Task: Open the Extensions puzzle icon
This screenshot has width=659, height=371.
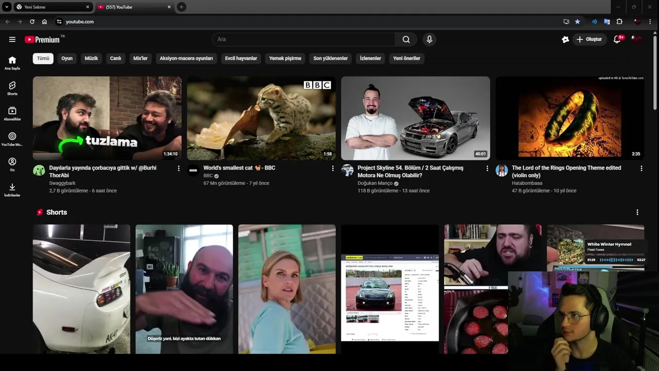Action: [619, 22]
